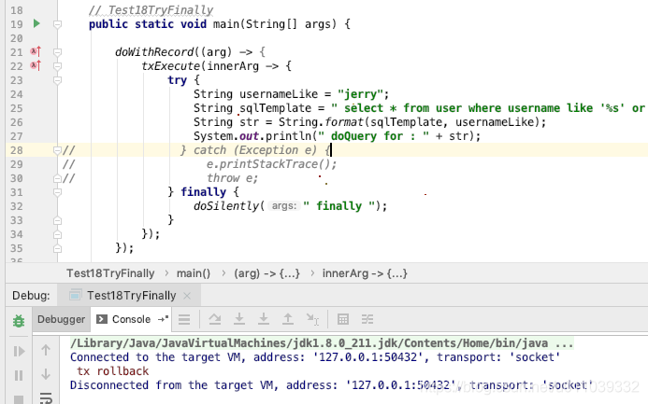This screenshot has width=648, height=404.
Task: Click the Run to Cursor icon
Action: 312,319
